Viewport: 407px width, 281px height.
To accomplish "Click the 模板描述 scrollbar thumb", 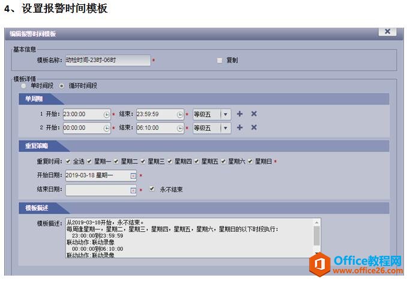I will pos(317,236).
